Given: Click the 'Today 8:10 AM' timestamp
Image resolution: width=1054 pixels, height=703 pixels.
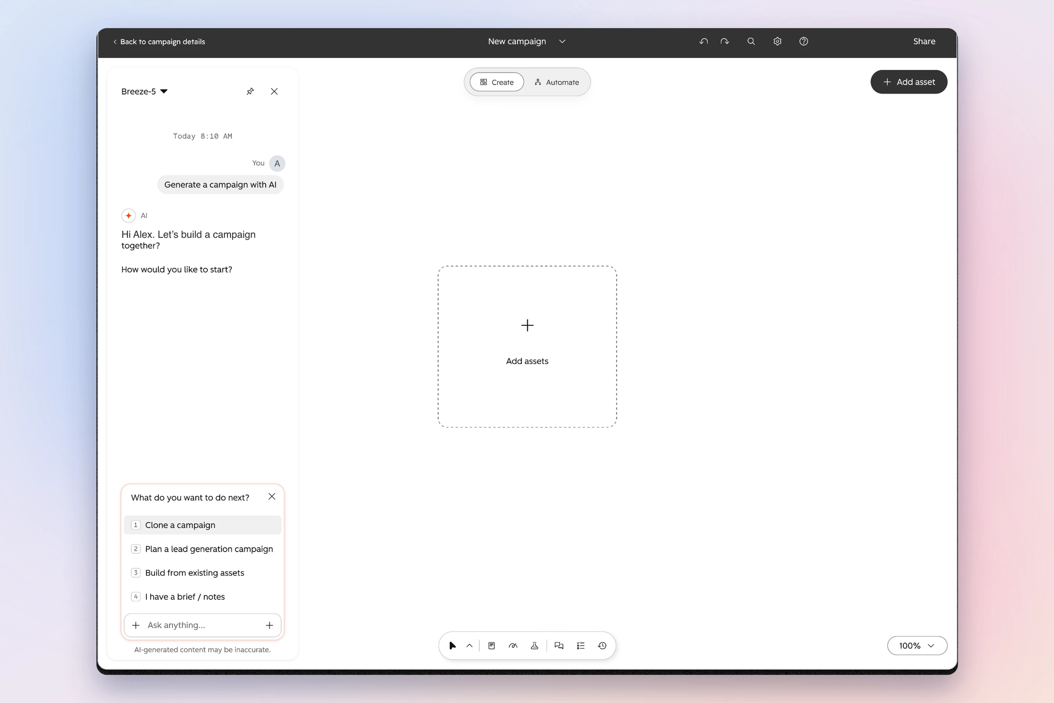Looking at the screenshot, I should coord(203,136).
